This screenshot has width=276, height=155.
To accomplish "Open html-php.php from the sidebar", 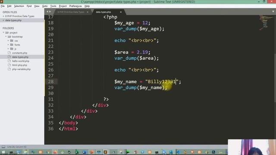I will [x=19, y=65].
